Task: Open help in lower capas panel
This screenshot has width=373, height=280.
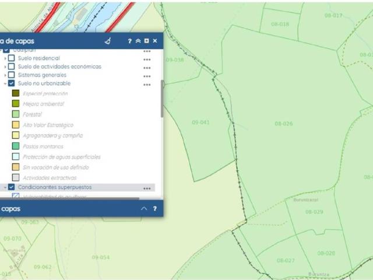Action: (x=155, y=209)
